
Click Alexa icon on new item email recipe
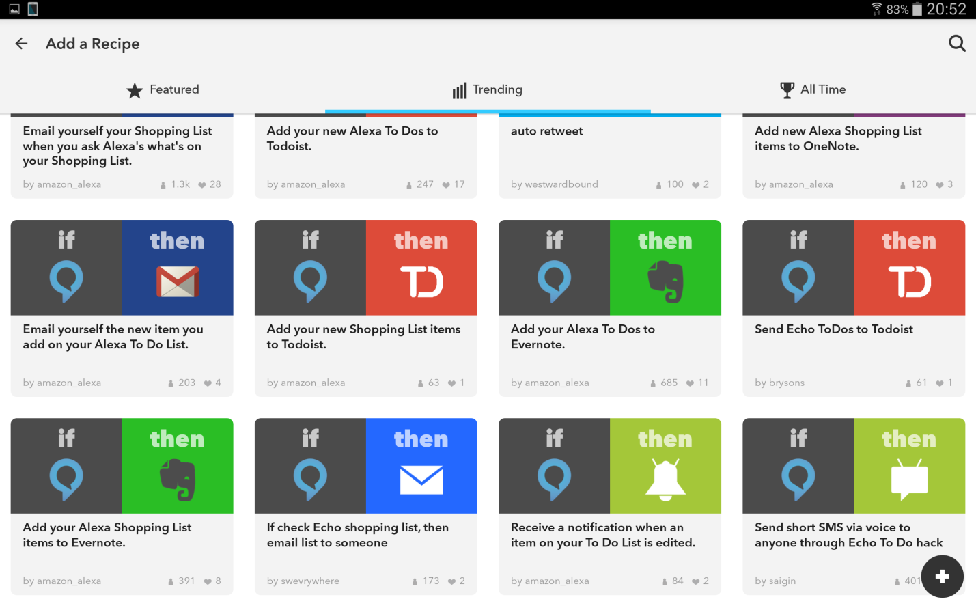point(66,281)
